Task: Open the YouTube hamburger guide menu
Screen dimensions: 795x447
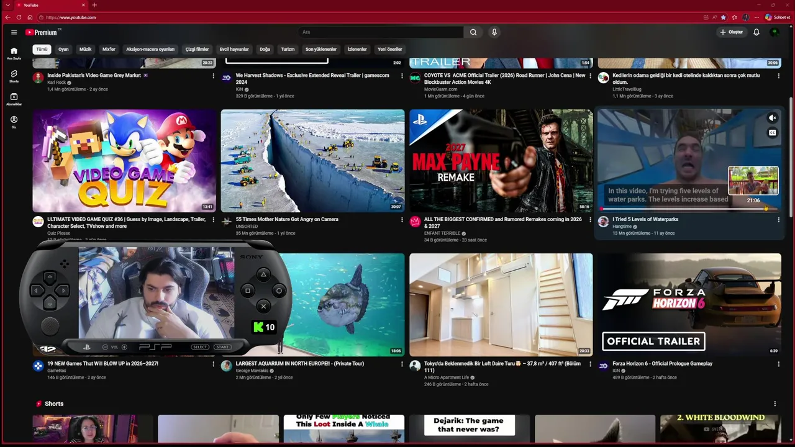Action: [14, 32]
